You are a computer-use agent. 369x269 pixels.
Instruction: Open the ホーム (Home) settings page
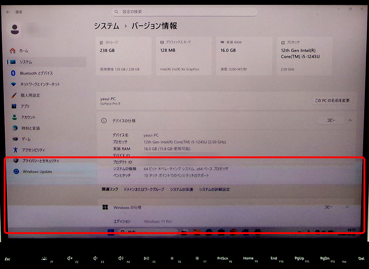pyautogui.click(x=24, y=51)
